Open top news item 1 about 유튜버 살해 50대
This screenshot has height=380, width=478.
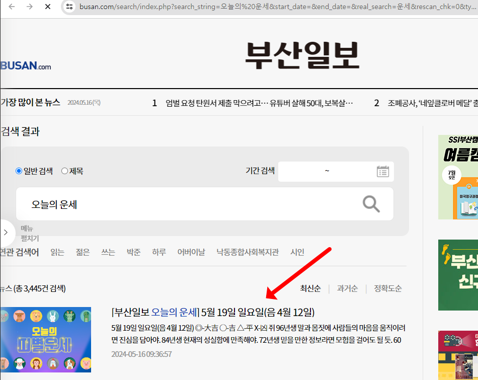coord(259,103)
